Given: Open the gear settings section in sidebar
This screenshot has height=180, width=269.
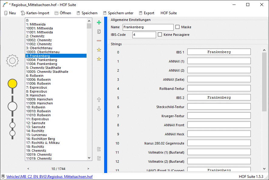Looking at the screenshot, I should click(12, 61).
